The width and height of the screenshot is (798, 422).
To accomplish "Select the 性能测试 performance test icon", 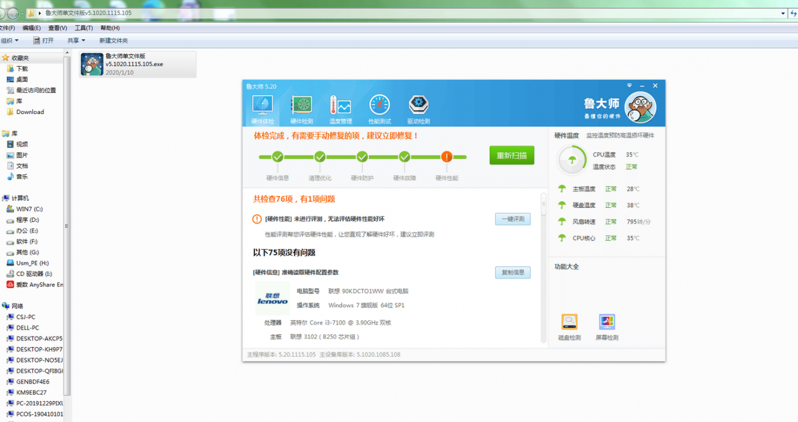I will [379, 109].
